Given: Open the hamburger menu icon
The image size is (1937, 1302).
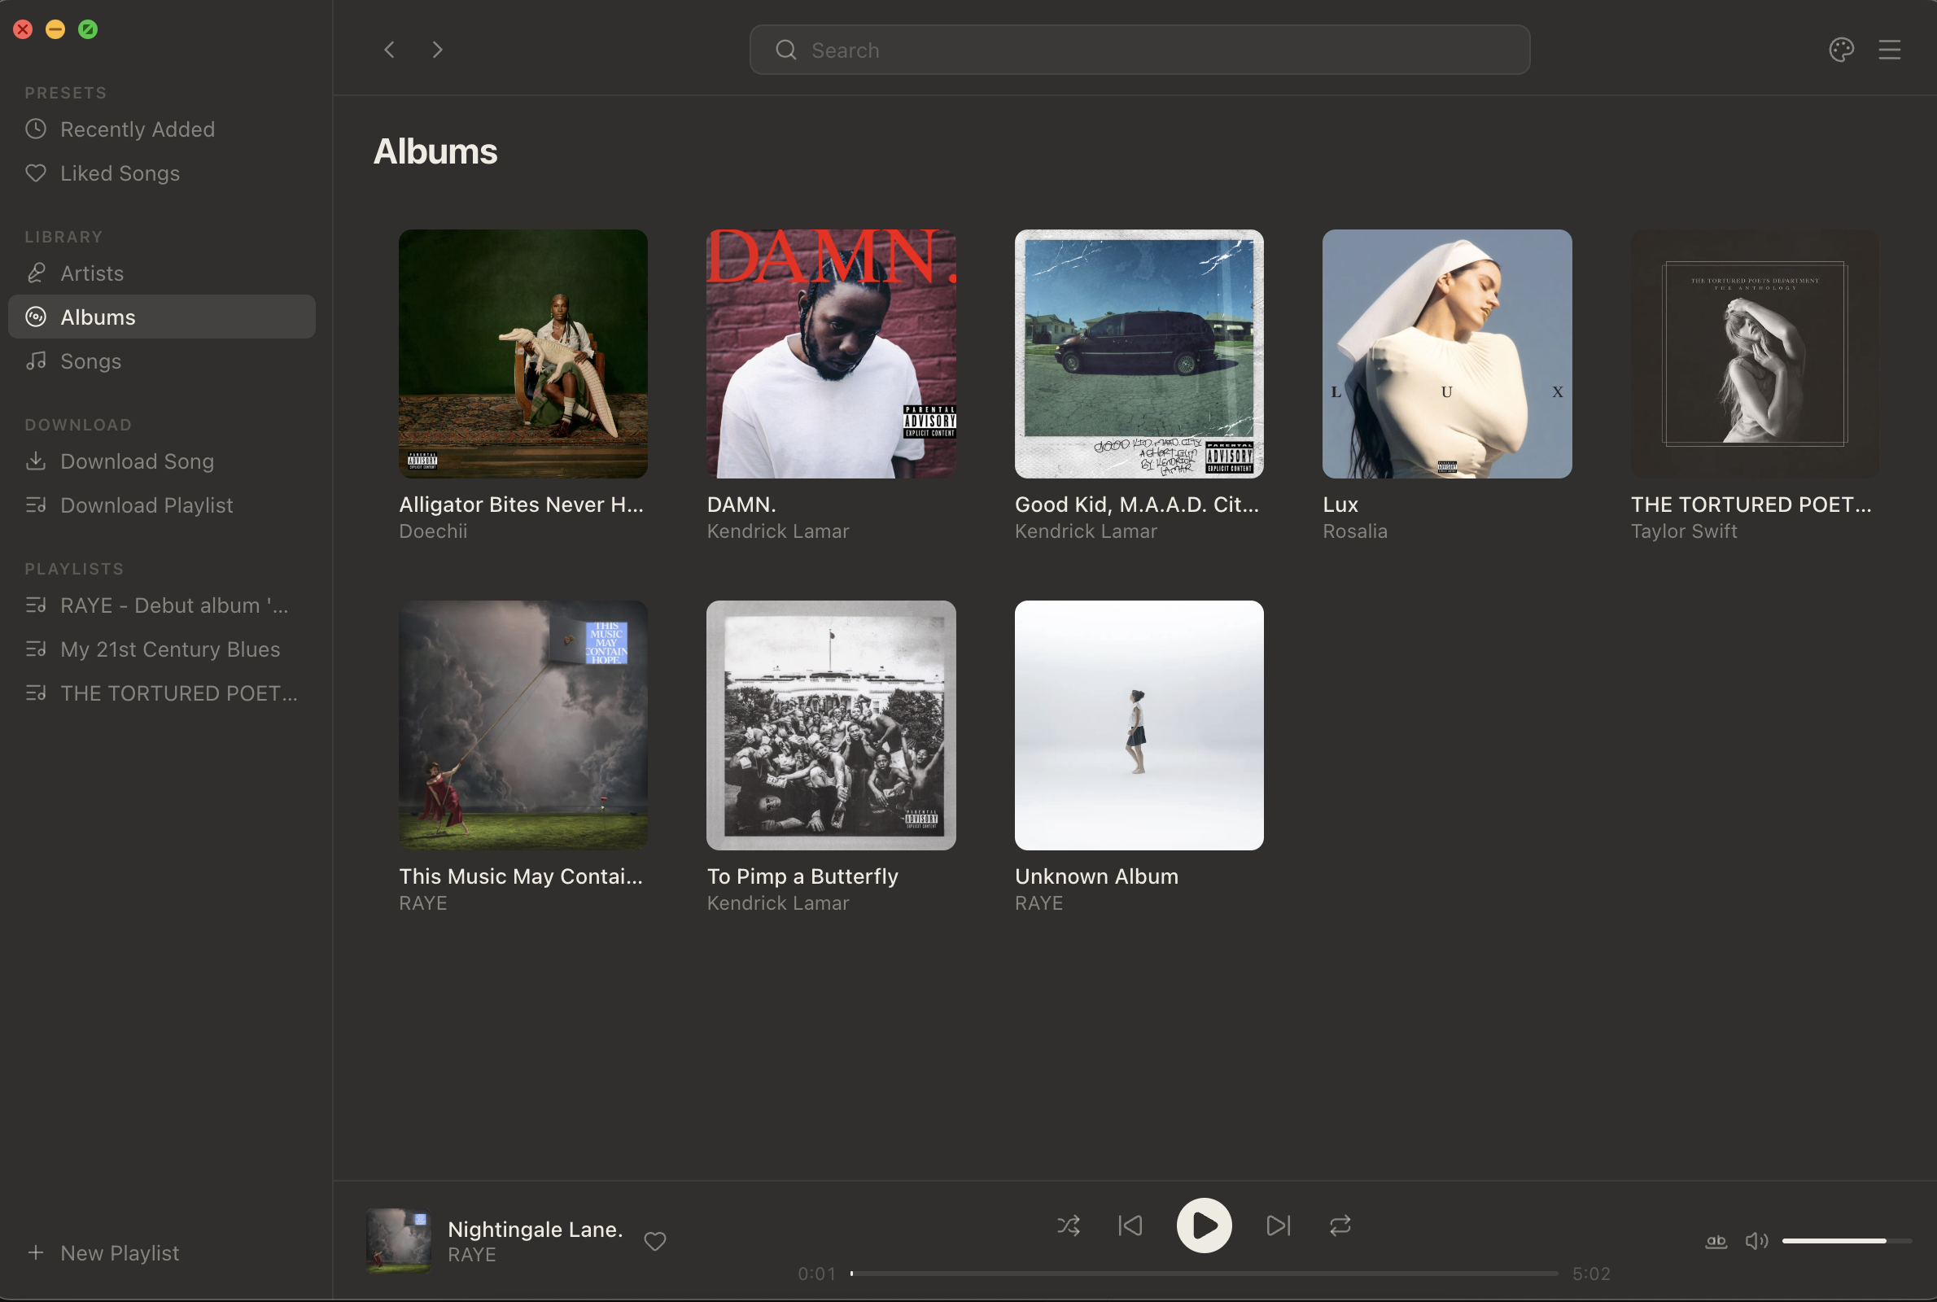Looking at the screenshot, I should [x=1889, y=50].
